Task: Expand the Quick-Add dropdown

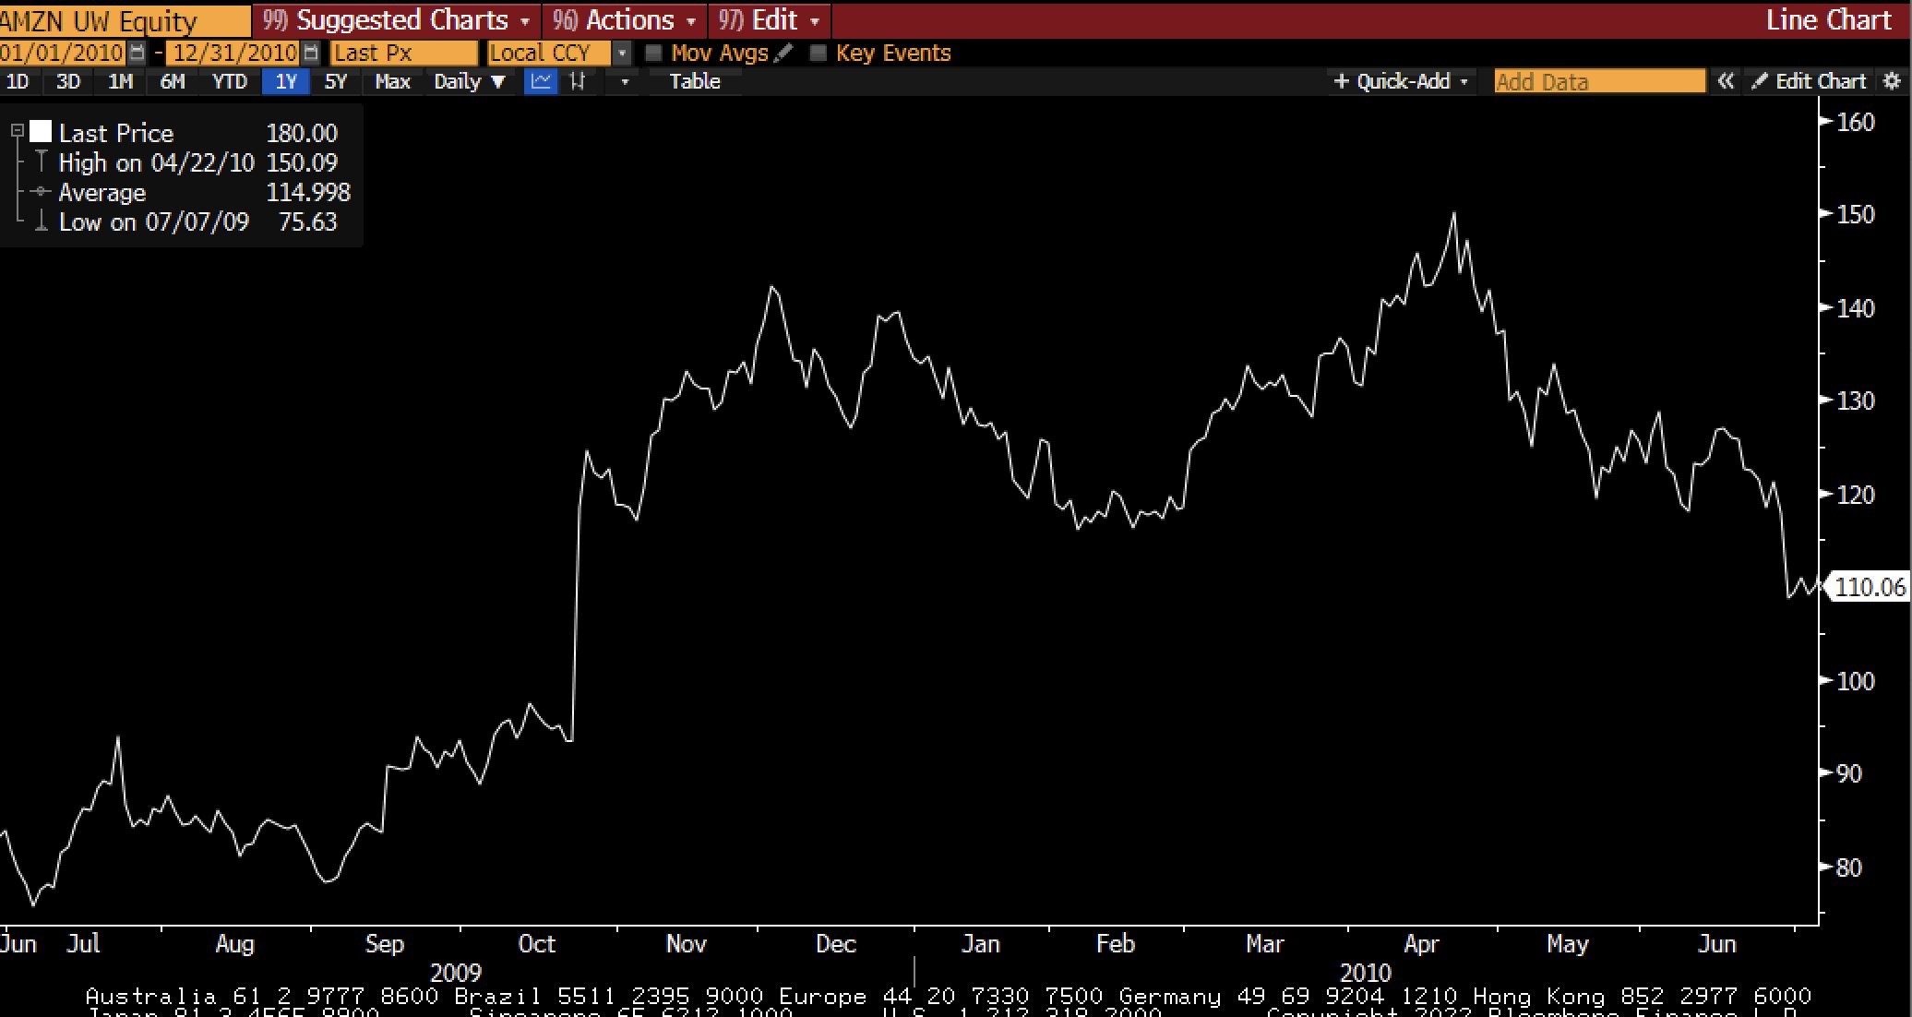Action: tap(1401, 81)
